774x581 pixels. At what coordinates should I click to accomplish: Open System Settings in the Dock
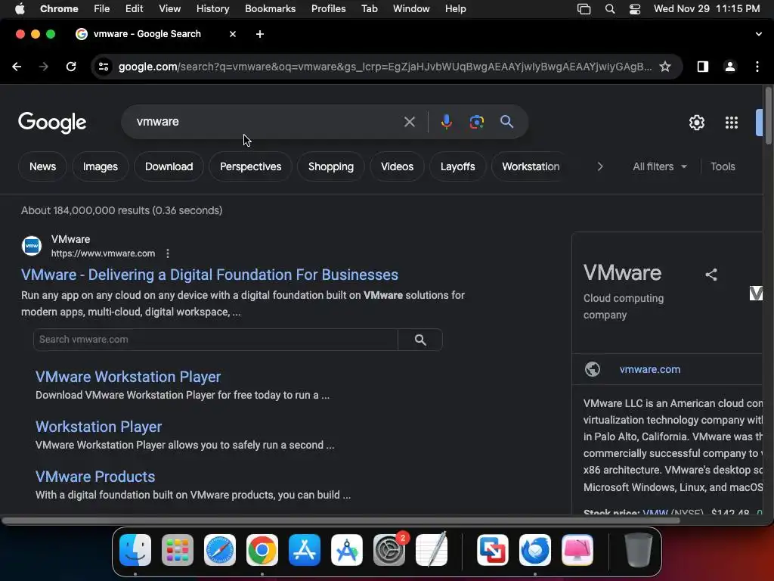tap(389, 550)
